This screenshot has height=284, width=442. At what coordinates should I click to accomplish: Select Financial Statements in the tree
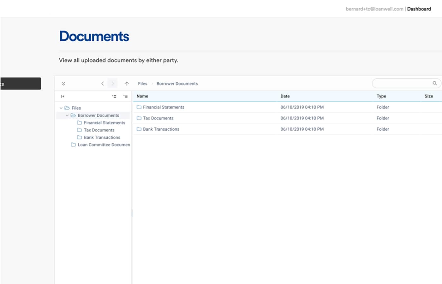tap(105, 123)
